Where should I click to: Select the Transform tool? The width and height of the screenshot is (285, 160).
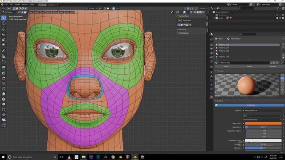click(4, 45)
